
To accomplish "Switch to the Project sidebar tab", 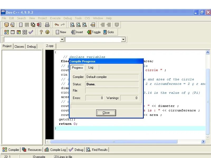I will 7,46.
